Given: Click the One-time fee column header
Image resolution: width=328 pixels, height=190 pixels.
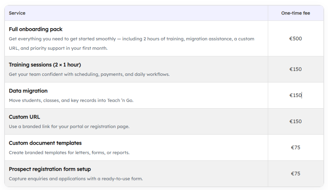Looking at the screenshot, I should tap(296, 13).
